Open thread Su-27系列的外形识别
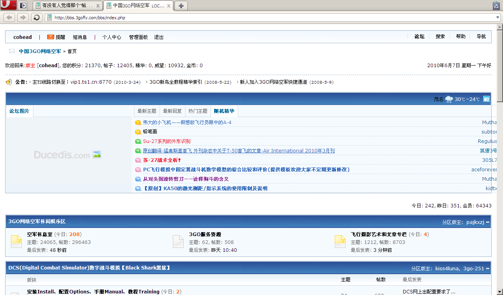This screenshot has width=503, height=295. coord(167,141)
